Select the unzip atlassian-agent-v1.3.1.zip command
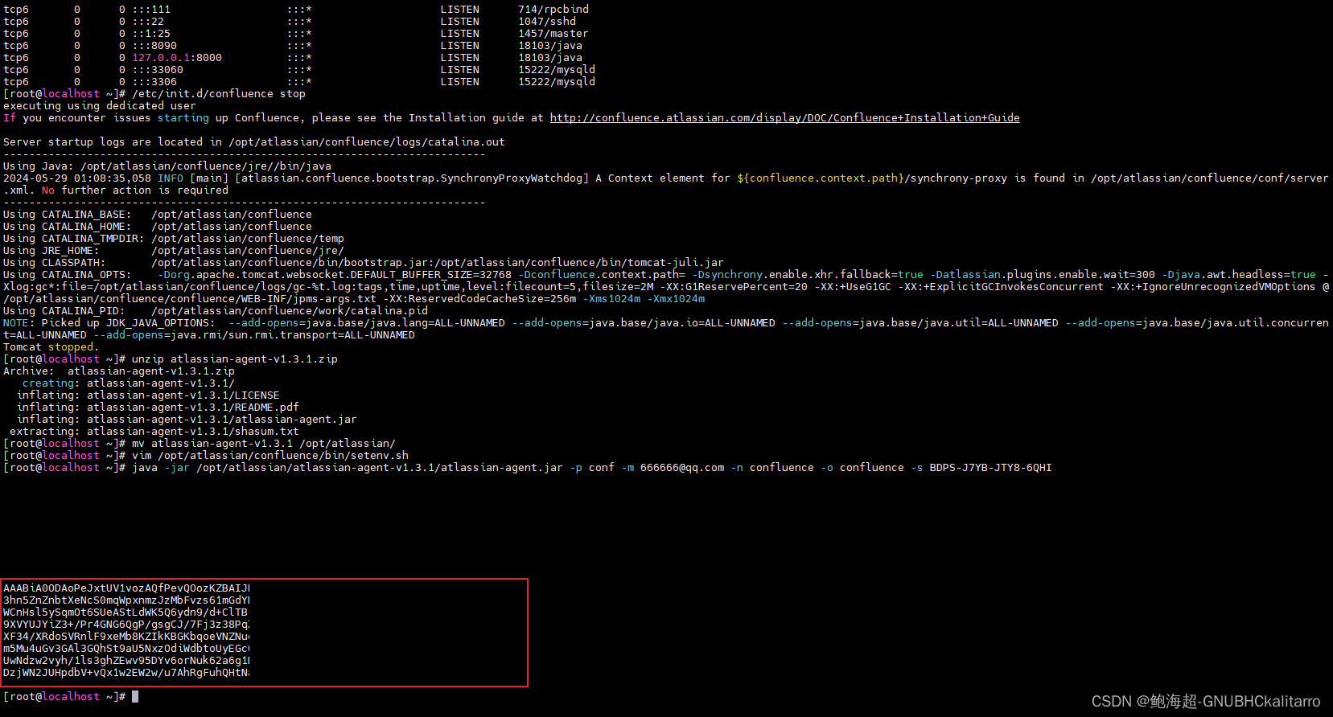The image size is (1333, 717). [235, 359]
